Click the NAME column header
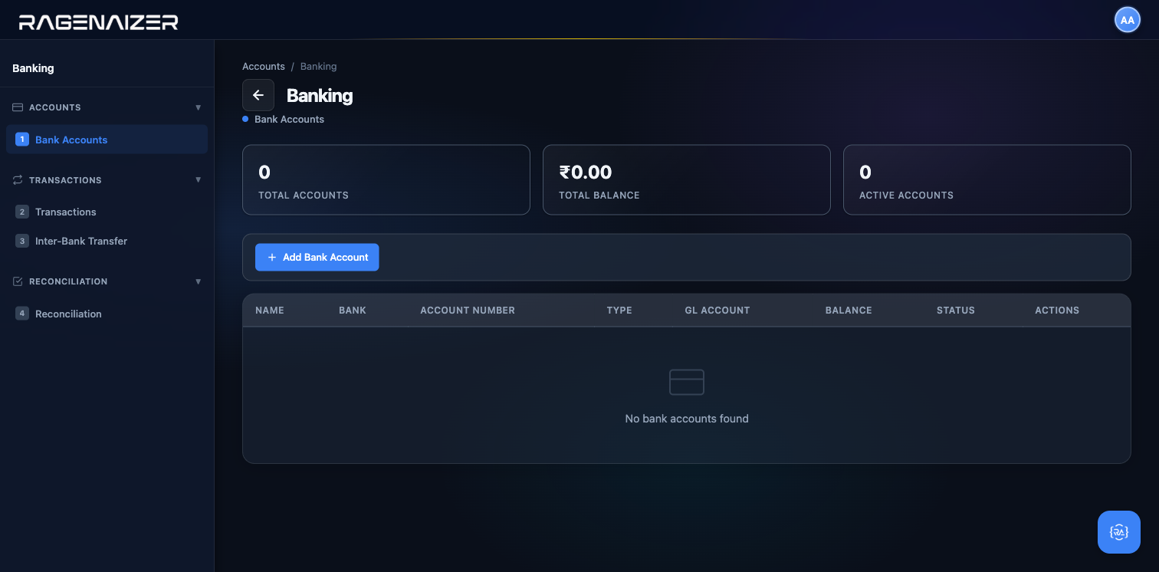 pos(270,311)
